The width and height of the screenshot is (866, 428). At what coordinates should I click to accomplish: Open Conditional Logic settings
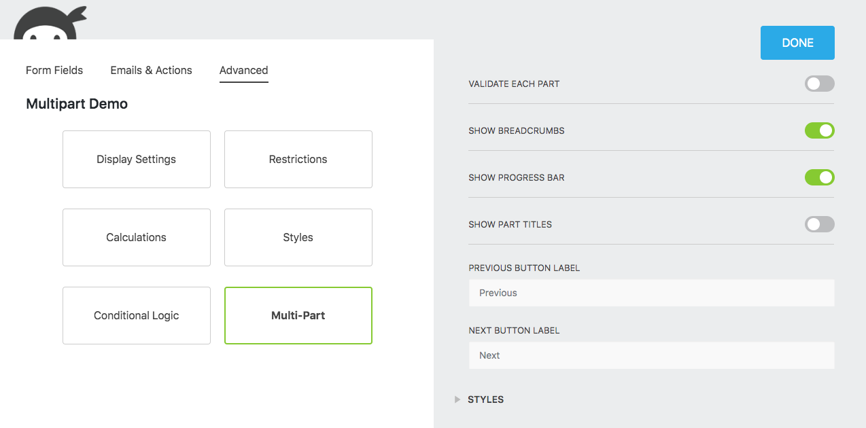[136, 315]
